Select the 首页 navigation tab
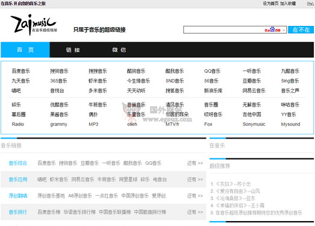The width and height of the screenshot is (315, 226). point(25,49)
